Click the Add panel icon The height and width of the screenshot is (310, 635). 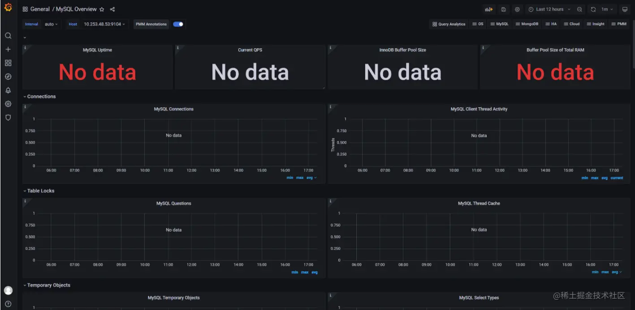488,9
